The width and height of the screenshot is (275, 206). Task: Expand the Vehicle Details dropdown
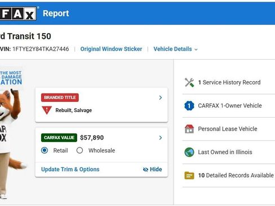click(175, 49)
